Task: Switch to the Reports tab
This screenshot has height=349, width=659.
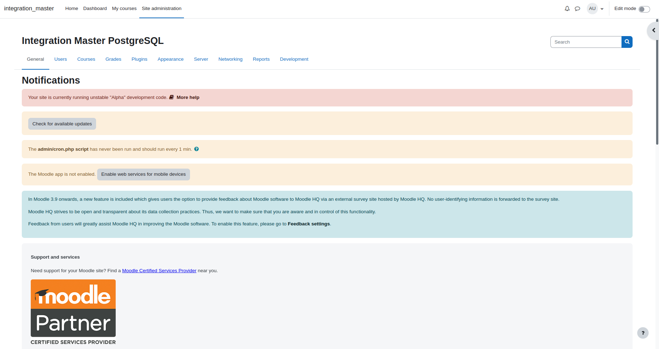Action: coord(261,59)
